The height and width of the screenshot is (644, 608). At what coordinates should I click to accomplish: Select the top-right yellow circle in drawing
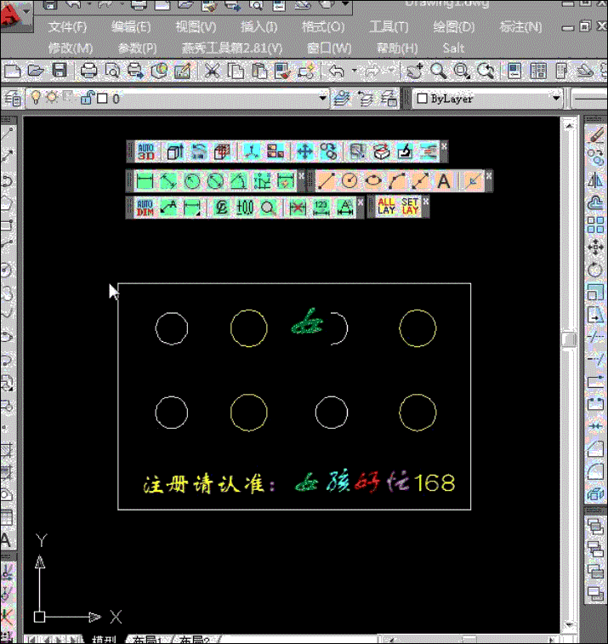[418, 328]
